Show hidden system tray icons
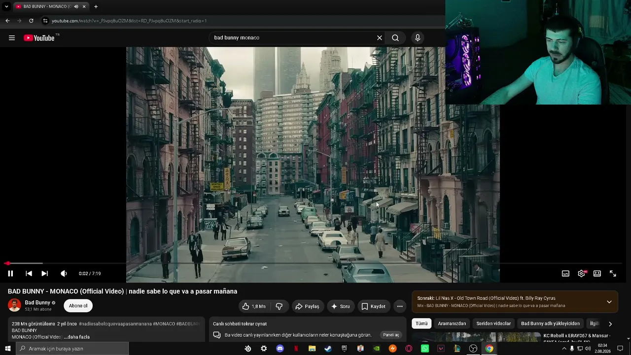The height and width of the screenshot is (355, 631). [x=564, y=349]
